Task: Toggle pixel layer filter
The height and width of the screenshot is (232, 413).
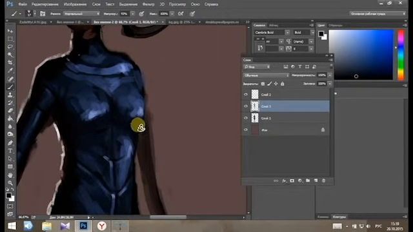Action: click(x=285, y=67)
